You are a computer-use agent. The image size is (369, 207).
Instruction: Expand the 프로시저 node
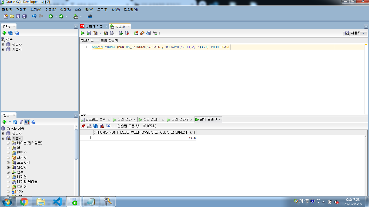(8, 163)
